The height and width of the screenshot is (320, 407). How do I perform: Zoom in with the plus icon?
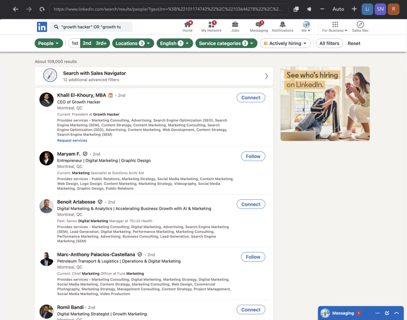pyautogui.click(x=354, y=9)
